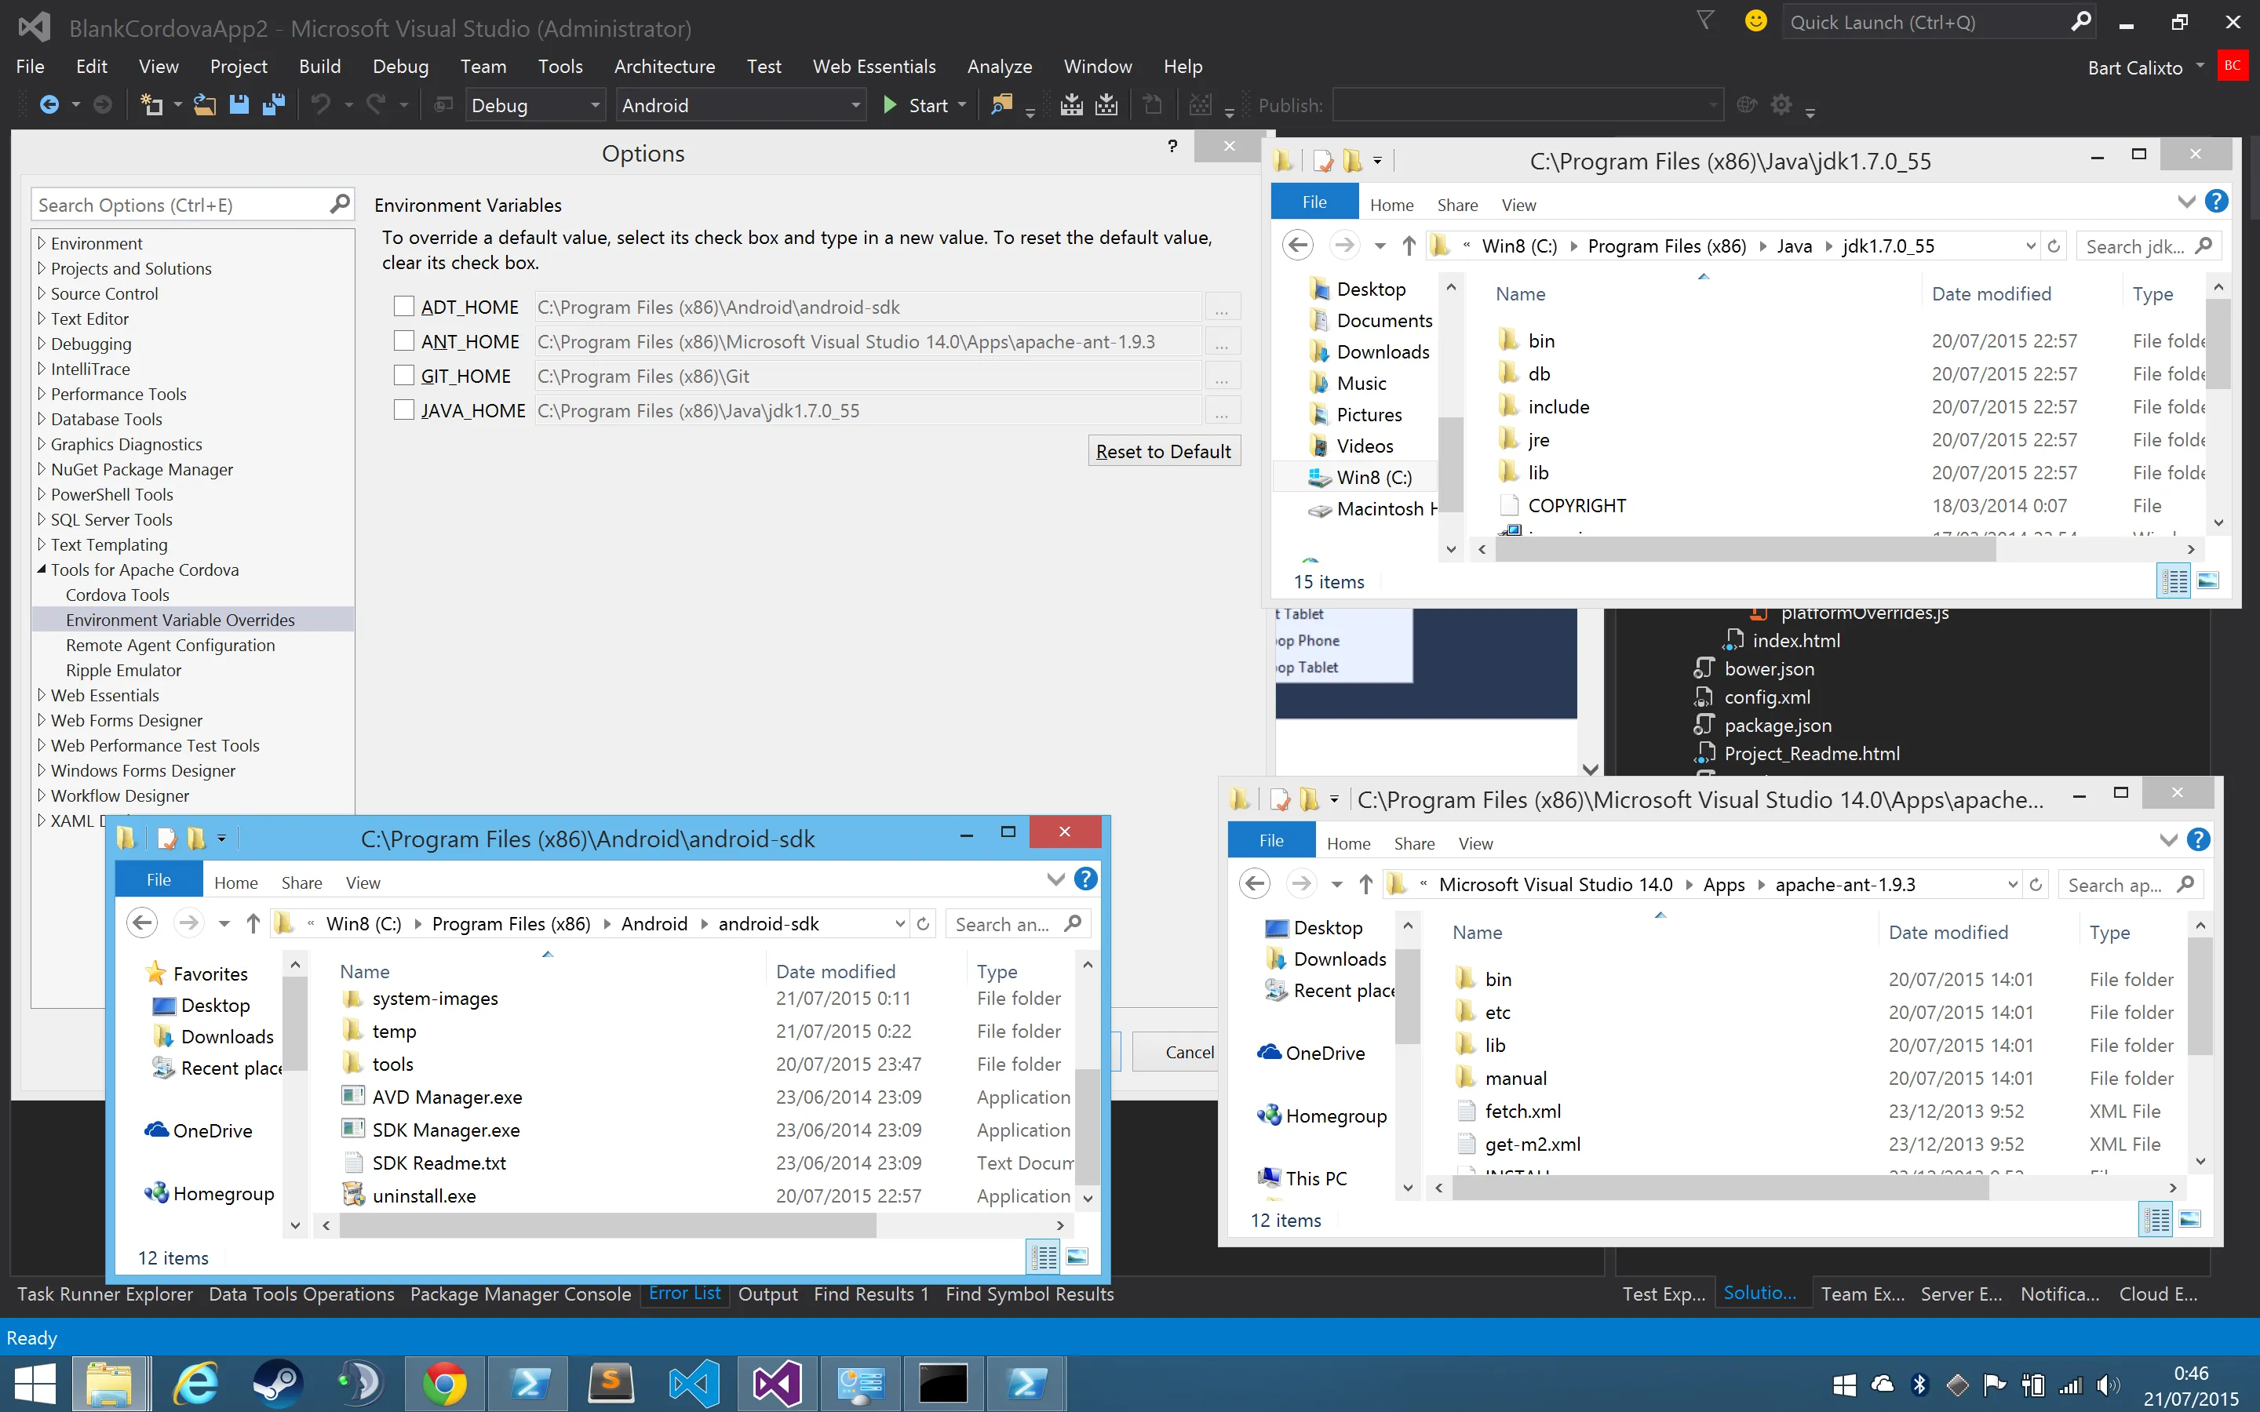Open Google Chrome from taskbar

point(444,1383)
